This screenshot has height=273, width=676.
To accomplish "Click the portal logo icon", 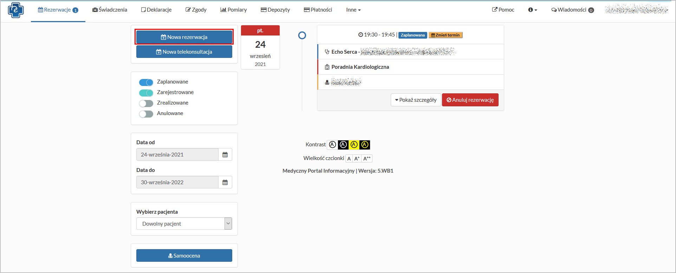I will [x=15, y=10].
